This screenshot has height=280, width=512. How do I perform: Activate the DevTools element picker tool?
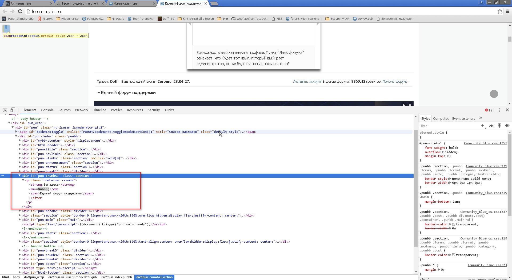tap(5, 110)
